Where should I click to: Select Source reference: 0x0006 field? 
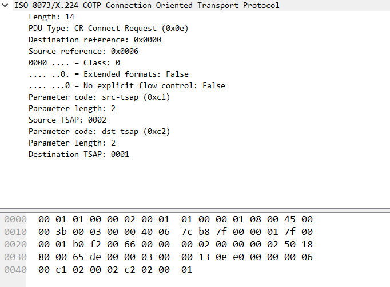(x=83, y=52)
